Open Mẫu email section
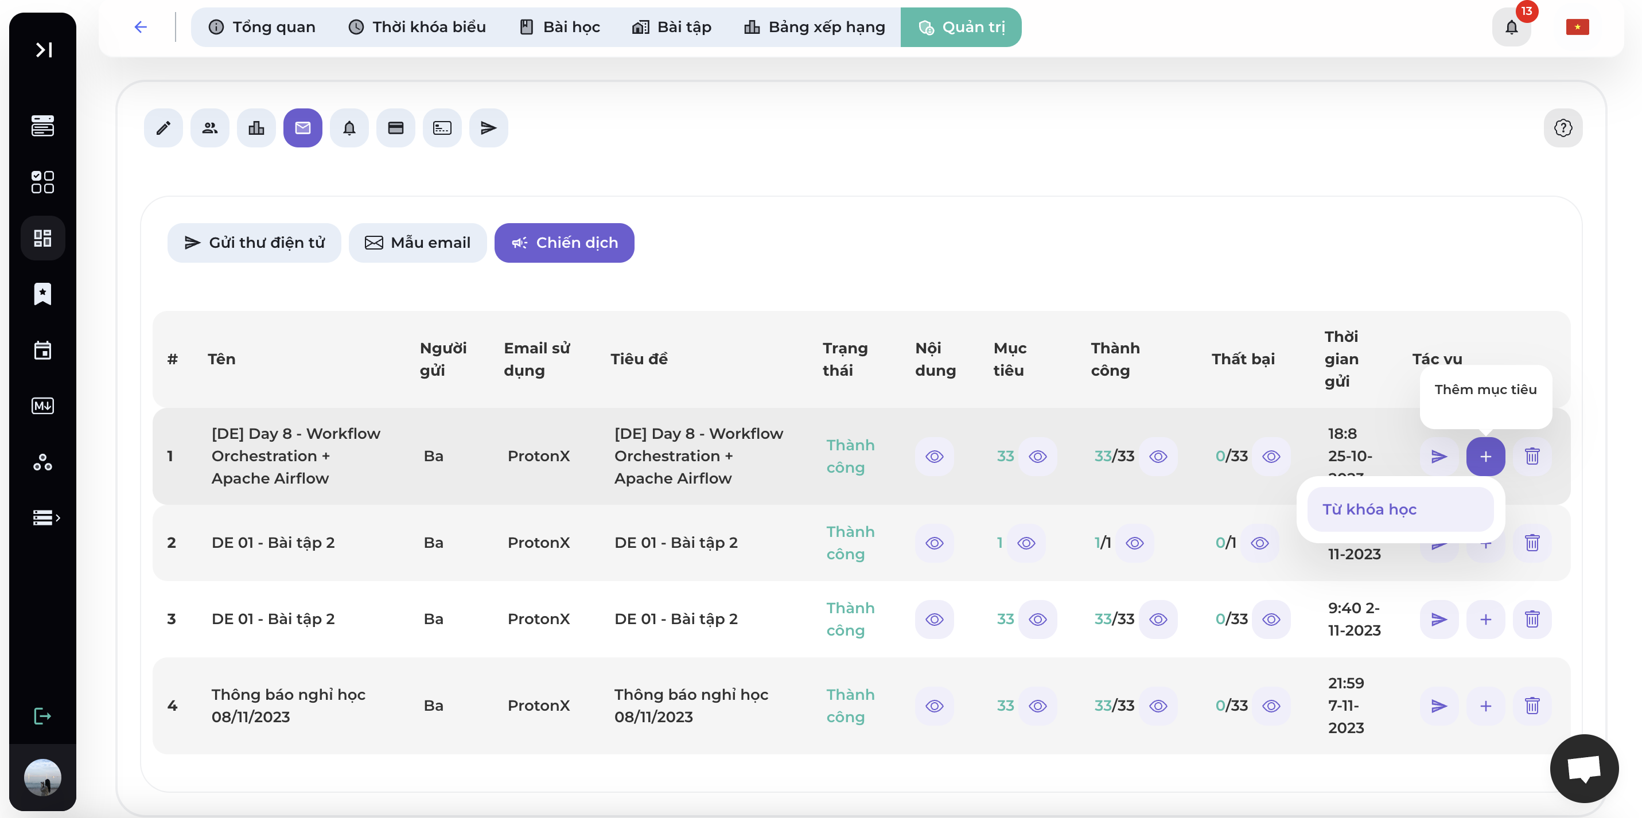The width and height of the screenshot is (1642, 818). pyautogui.click(x=418, y=243)
